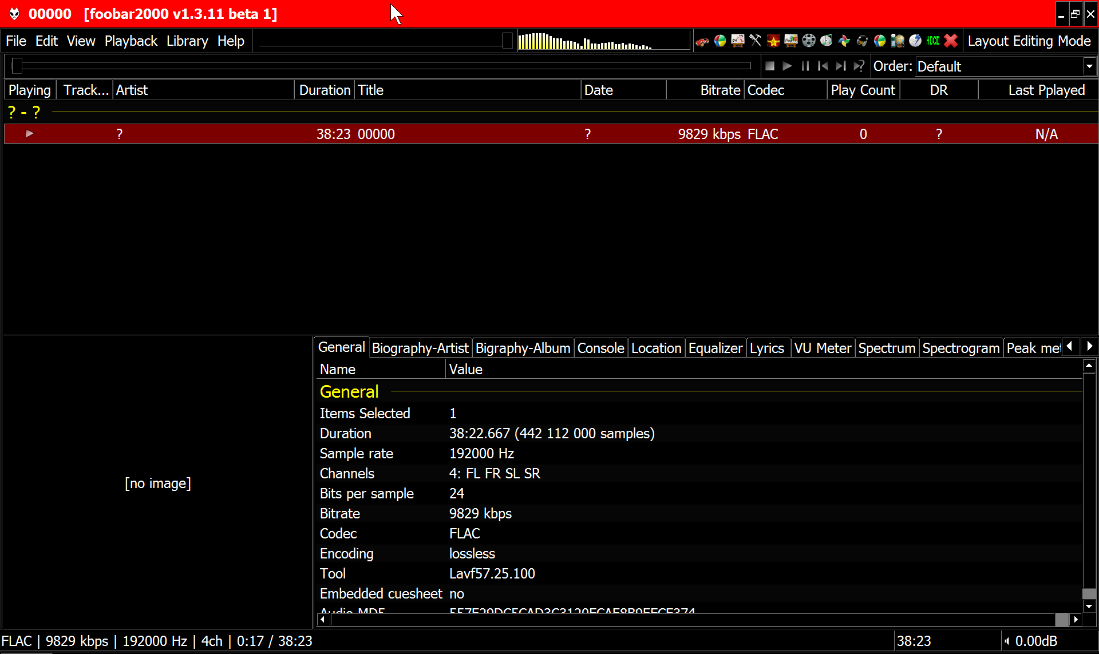The width and height of the screenshot is (1099, 654).
Task: Click the properties scrollbar up arrow
Action: (x=1089, y=365)
